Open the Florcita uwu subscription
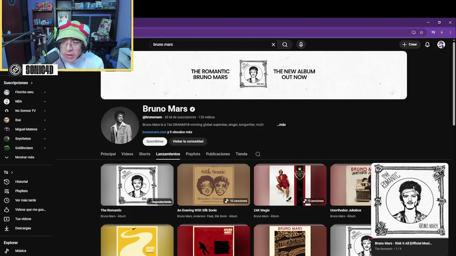Viewport: 456px width, 256px height. pos(25,92)
